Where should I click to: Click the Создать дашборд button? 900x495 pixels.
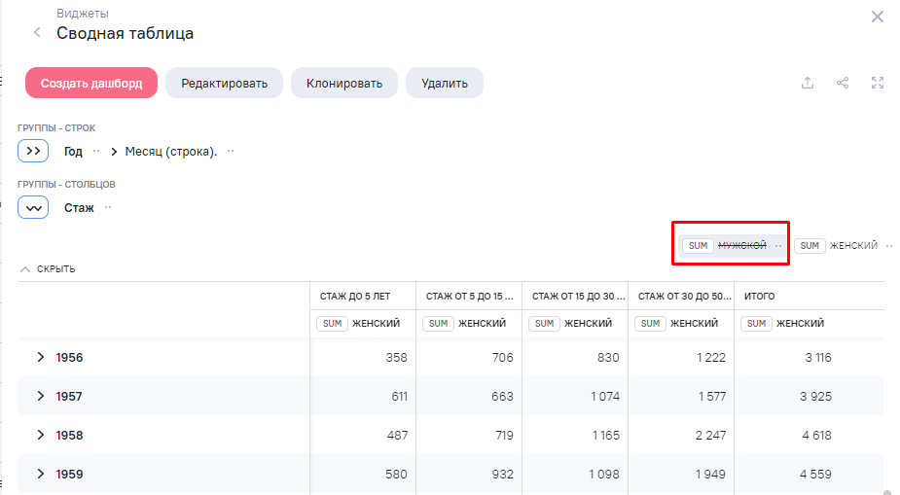[91, 84]
